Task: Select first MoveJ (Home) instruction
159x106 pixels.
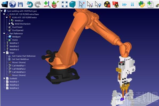Action: pos(19,62)
